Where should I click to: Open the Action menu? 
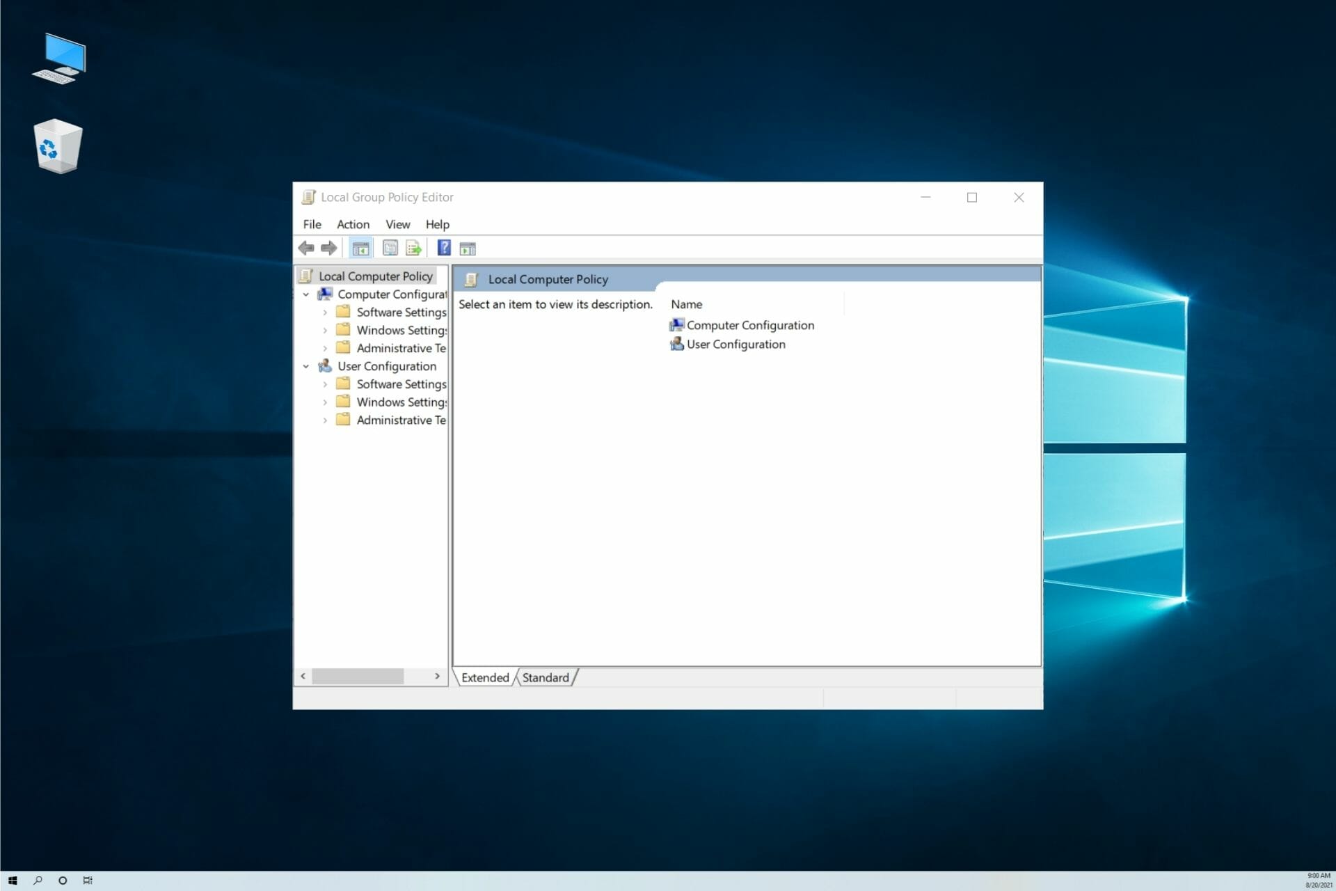coord(353,224)
